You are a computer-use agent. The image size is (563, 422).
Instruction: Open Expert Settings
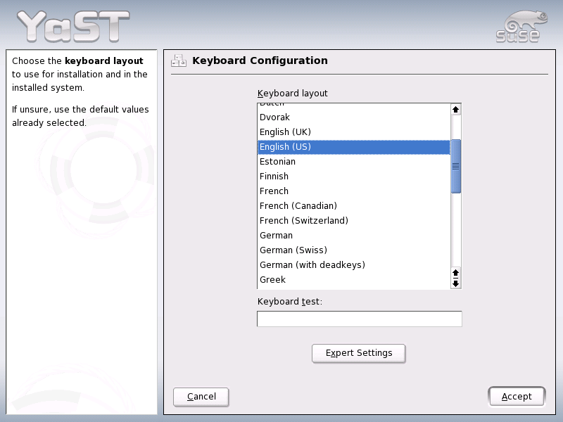point(358,353)
